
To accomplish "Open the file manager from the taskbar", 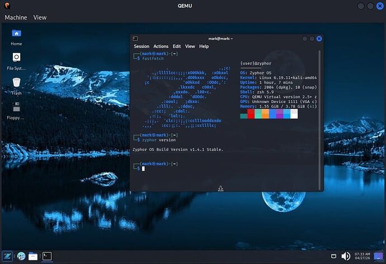I will 33,256.
